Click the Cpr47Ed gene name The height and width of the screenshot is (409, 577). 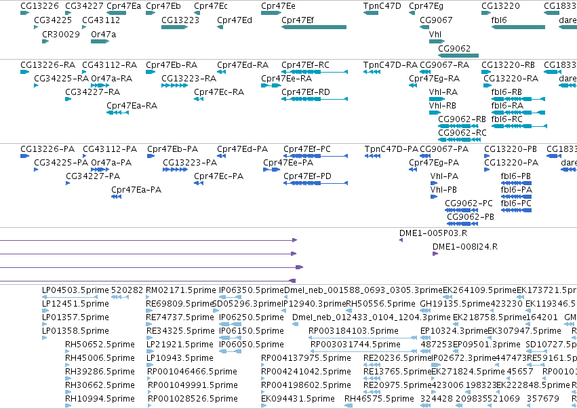click(235, 20)
